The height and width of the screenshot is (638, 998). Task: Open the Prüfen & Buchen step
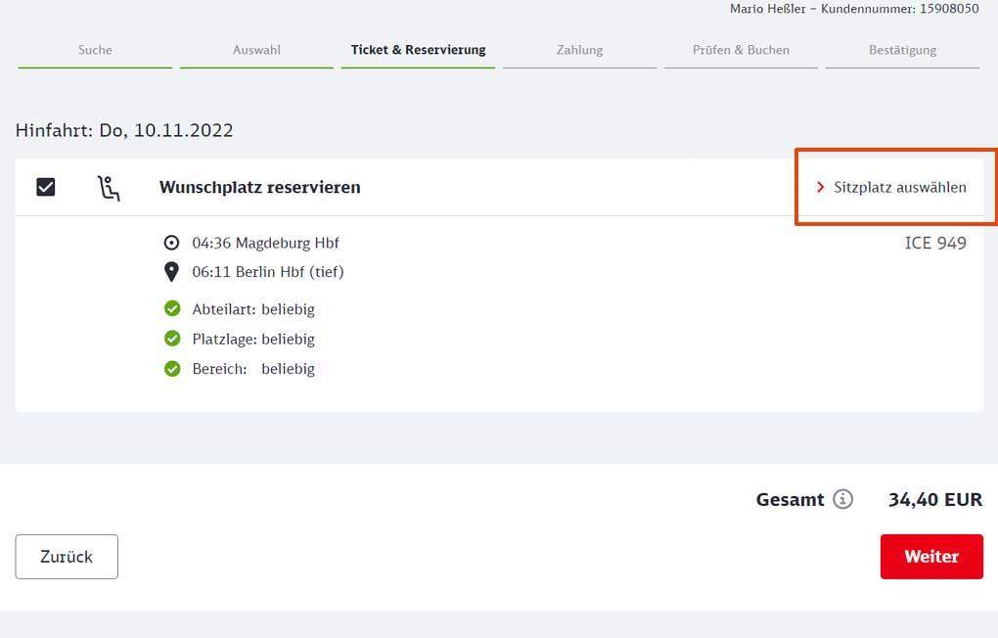coord(741,50)
